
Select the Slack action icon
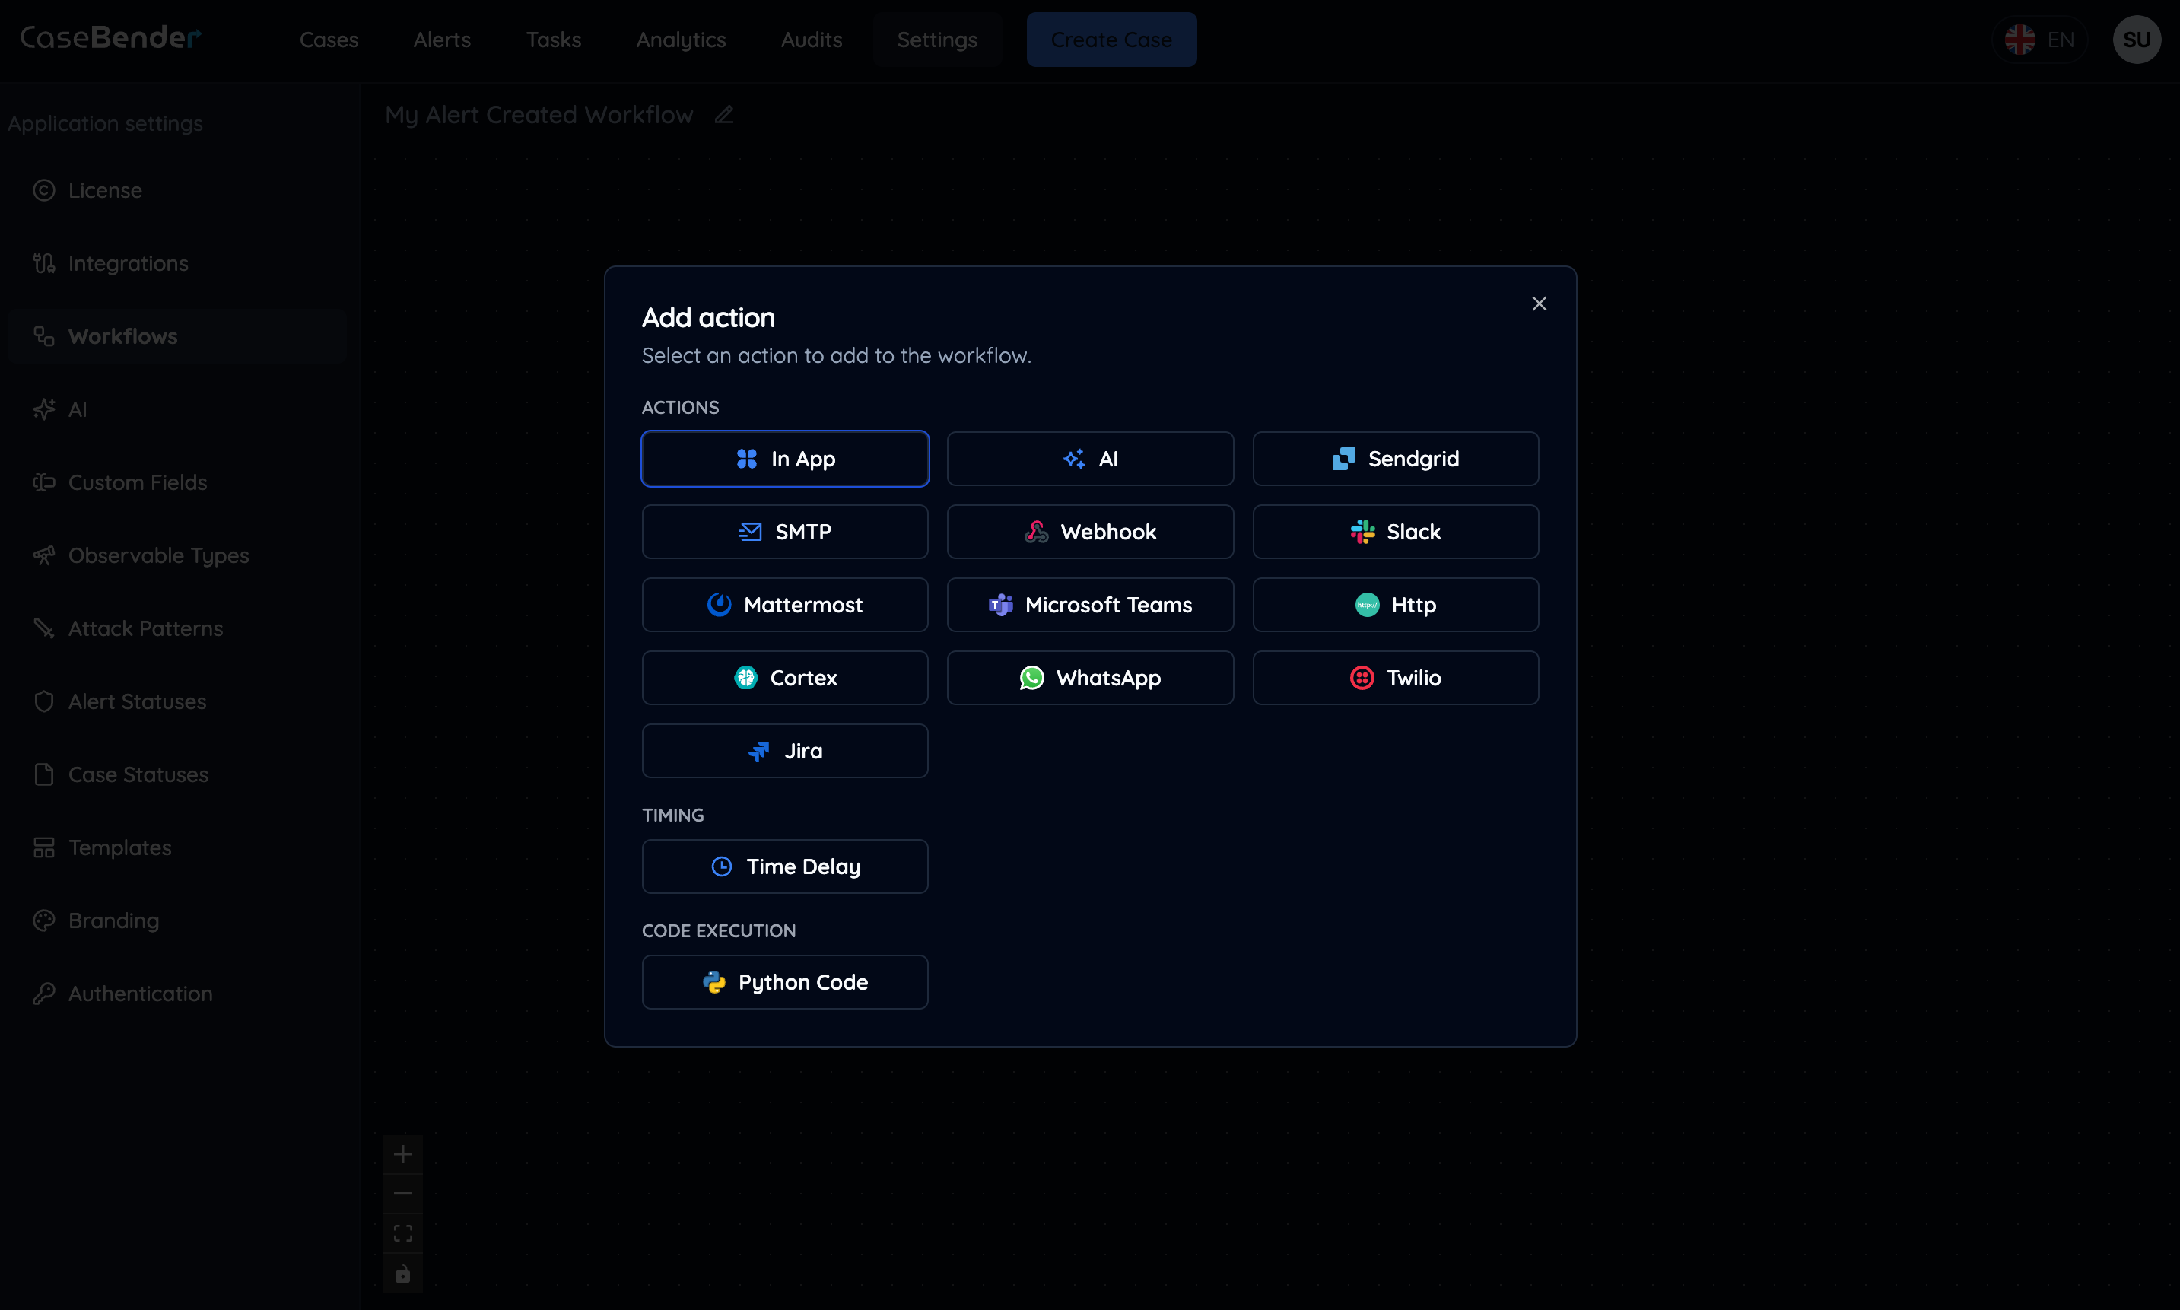click(x=1362, y=532)
